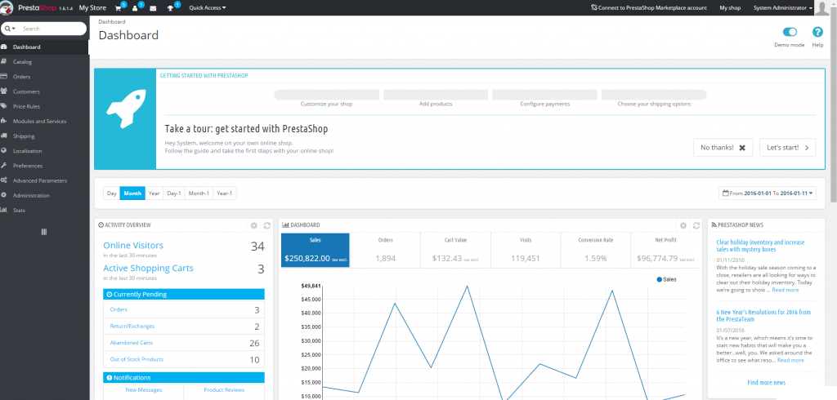Viewport: 837px width, 400px height.
Task: Open the Find more news link
Action: coord(766,382)
